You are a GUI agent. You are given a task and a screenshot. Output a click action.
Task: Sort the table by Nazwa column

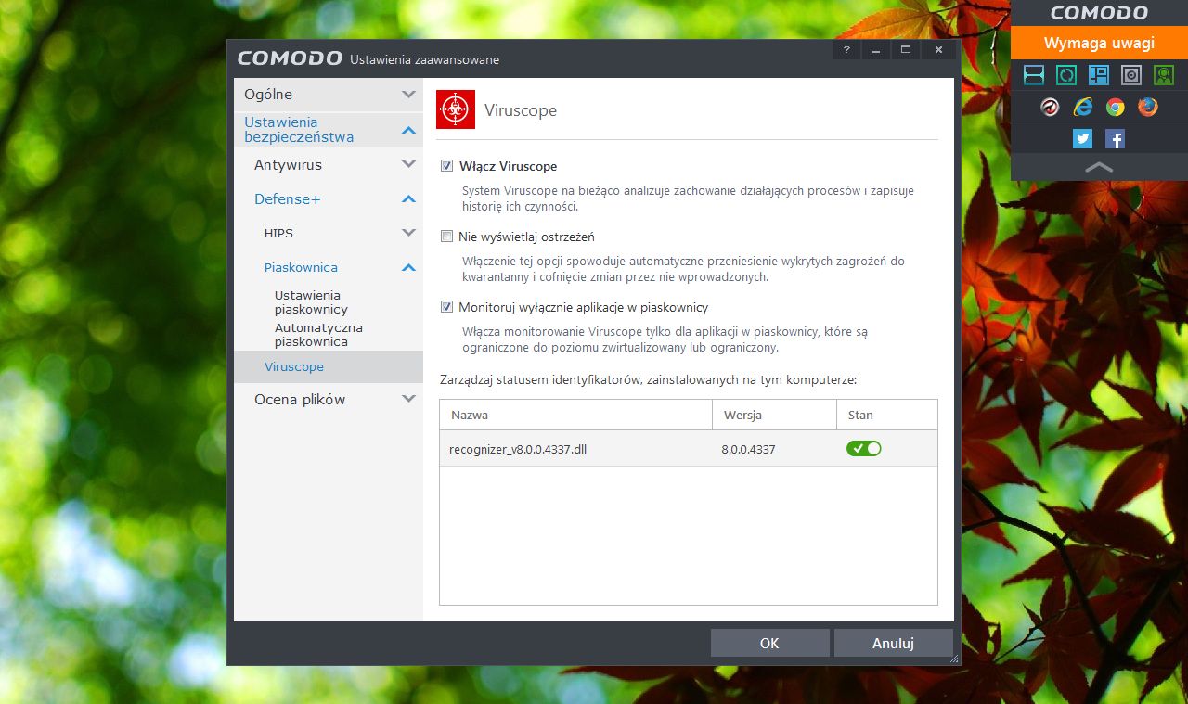576,415
